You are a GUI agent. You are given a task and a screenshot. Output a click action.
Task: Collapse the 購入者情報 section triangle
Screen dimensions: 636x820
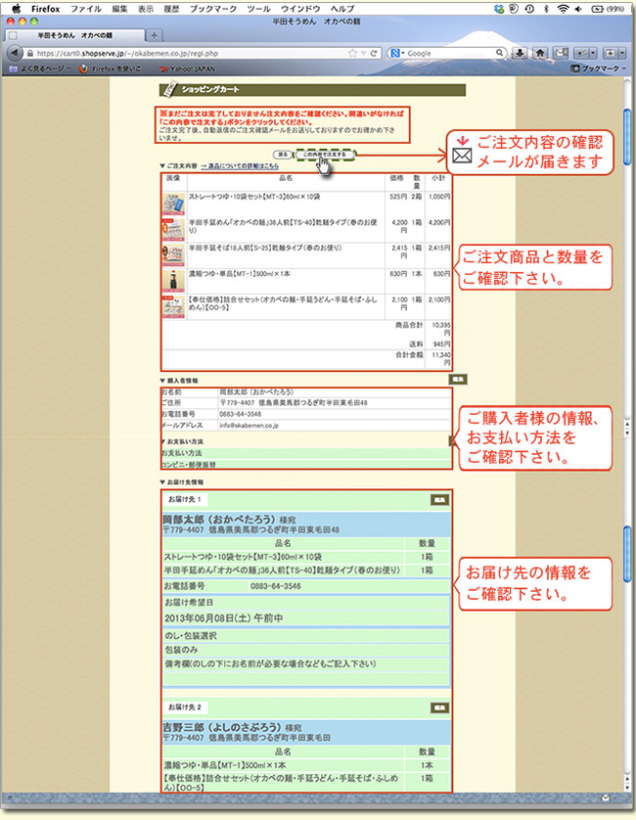(x=161, y=381)
